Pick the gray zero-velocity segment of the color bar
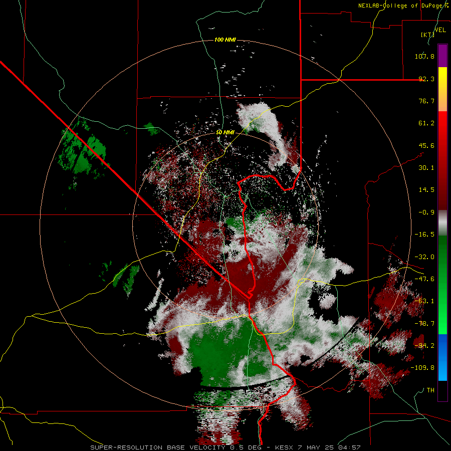Viewport: 451px width, 451px height. pos(442,222)
